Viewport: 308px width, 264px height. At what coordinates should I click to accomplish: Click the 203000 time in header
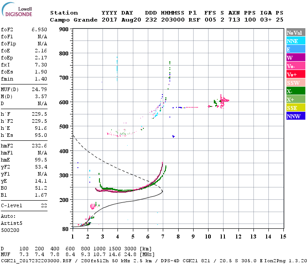coord(172,20)
